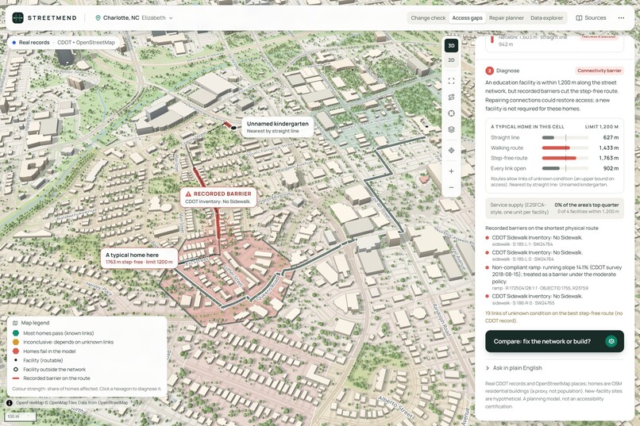The image size is (640, 426).
Task: Click the 'Facility outside the network' legend ring
Action: pyautogui.click(x=16, y=370)
